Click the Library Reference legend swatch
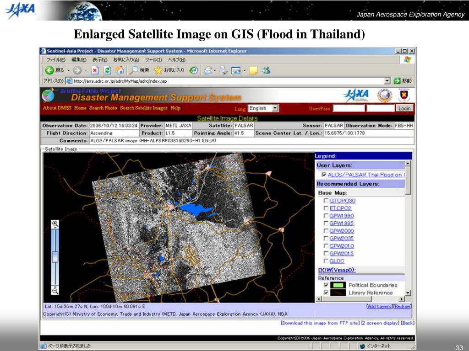 coord(338,293)
